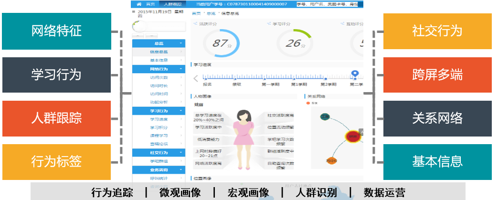This screenshot has width=498, height=200.
Task: Open 访问次数 in the sidebar
Action: pos(159,77)
